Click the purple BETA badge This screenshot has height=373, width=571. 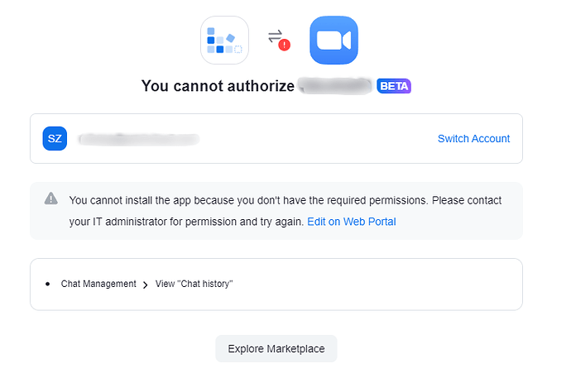coord(394,86)
